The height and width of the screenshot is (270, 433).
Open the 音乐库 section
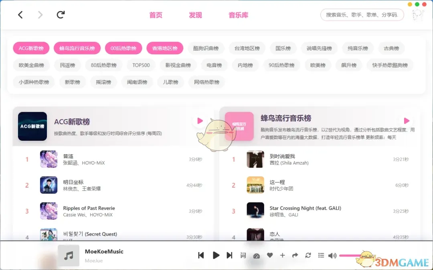[x=238, y=15]
